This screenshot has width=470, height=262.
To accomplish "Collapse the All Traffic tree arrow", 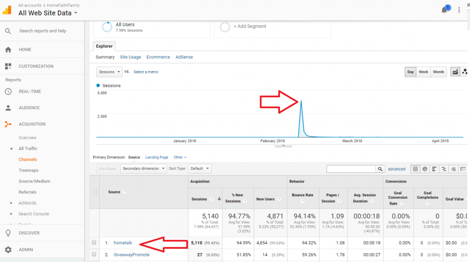I will [11, 149].
